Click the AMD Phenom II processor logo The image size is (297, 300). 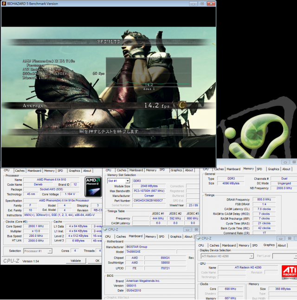click(x=93, y=187)
